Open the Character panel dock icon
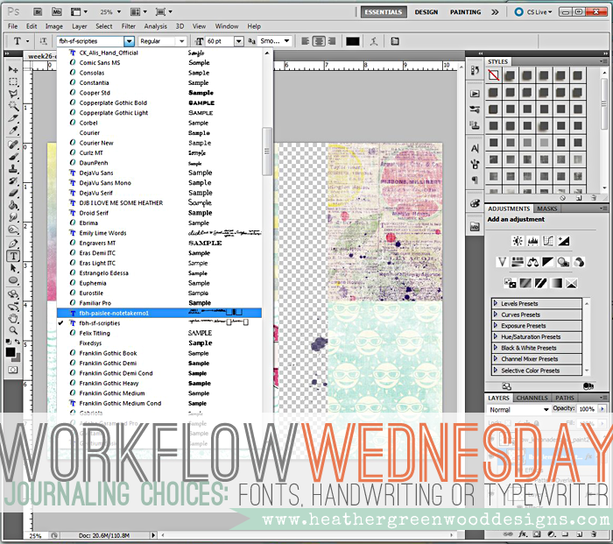Viewport: 613px width, 544px height. click(x=475, y=148)
